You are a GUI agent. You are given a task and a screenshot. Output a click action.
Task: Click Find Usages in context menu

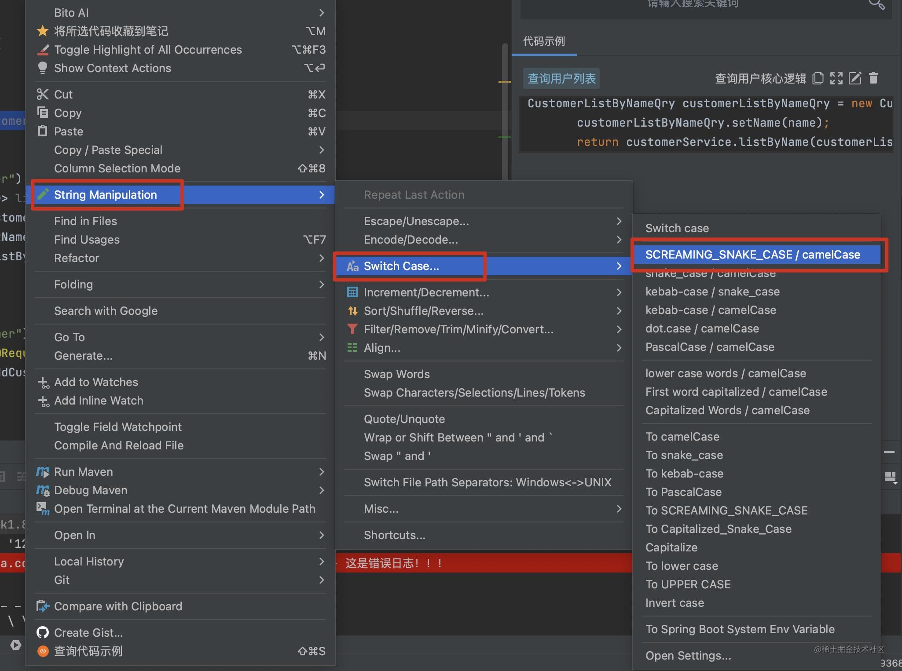pos(180,240)
